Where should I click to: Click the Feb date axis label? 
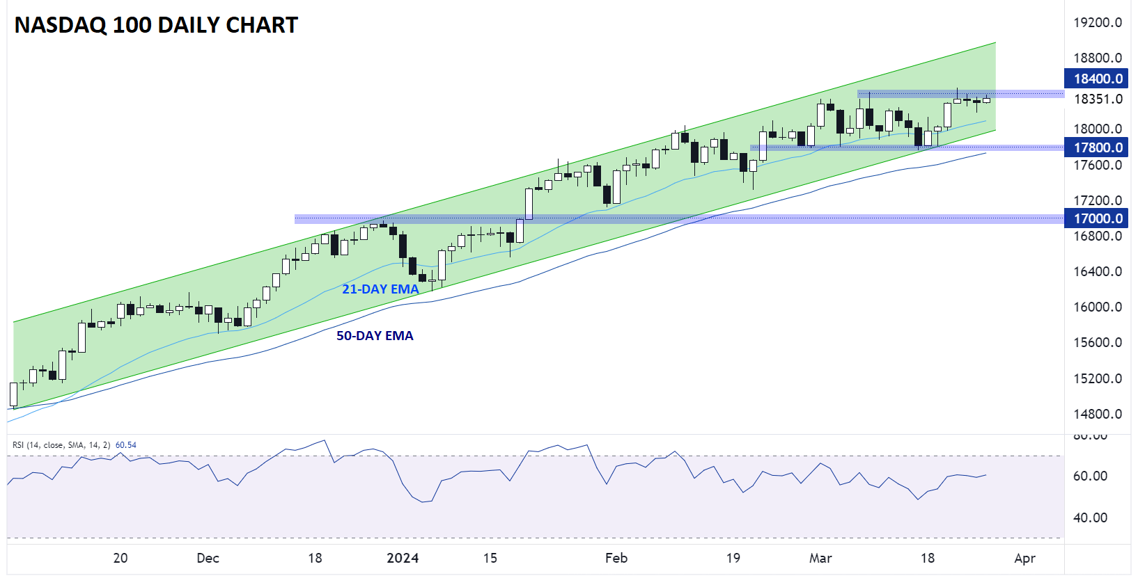(616, 559)
